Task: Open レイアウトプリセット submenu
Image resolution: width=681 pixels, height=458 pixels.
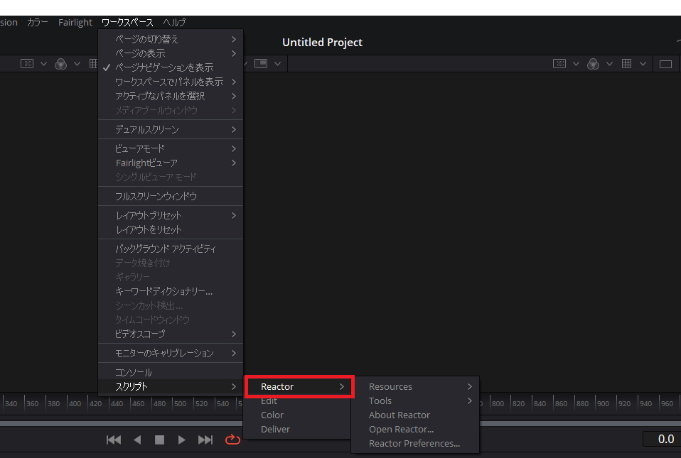Action: click(171, 216)
